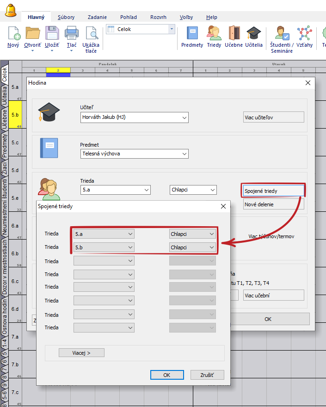
Task: Click Zrušiť in Spojené triedy dialog
Action: click(x=207, y=375)
